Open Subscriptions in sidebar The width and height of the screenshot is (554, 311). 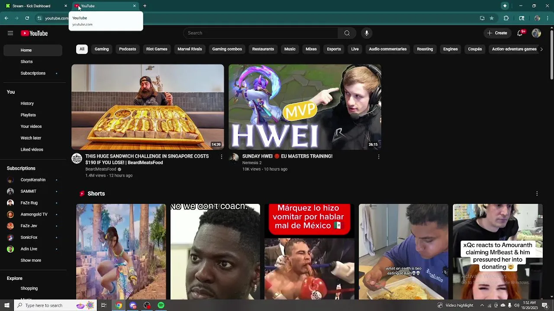click(x=33, y=73)
